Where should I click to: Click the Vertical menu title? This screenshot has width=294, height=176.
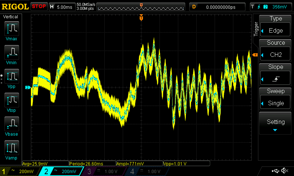11,16
